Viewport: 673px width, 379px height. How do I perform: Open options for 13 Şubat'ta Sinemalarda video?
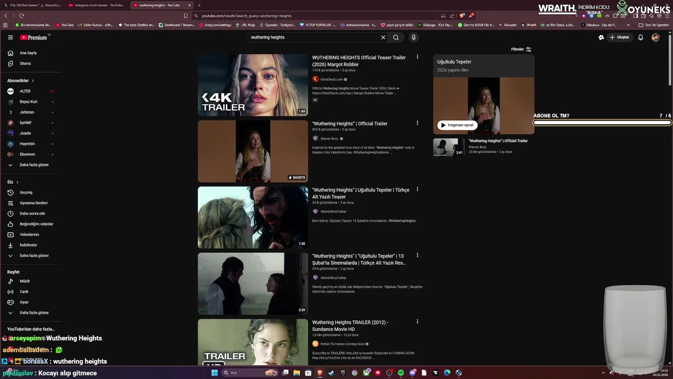pyautogui.click(x=417, y=256)
